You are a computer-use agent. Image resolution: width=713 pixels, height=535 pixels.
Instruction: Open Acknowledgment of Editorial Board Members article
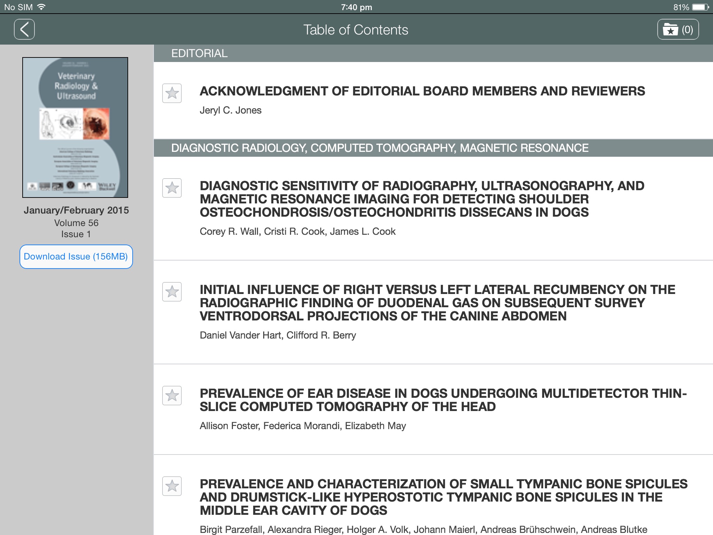coord(422,91)
